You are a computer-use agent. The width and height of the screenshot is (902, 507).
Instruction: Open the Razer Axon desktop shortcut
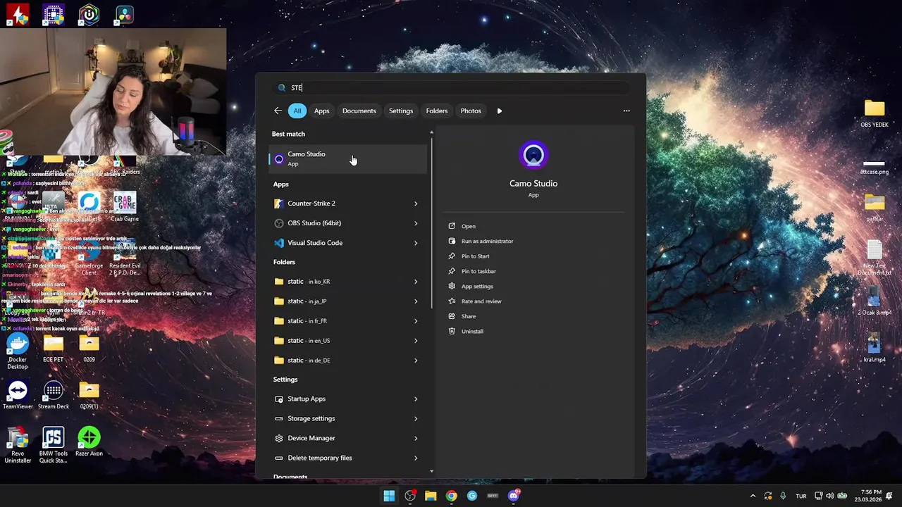coord(89,442)
